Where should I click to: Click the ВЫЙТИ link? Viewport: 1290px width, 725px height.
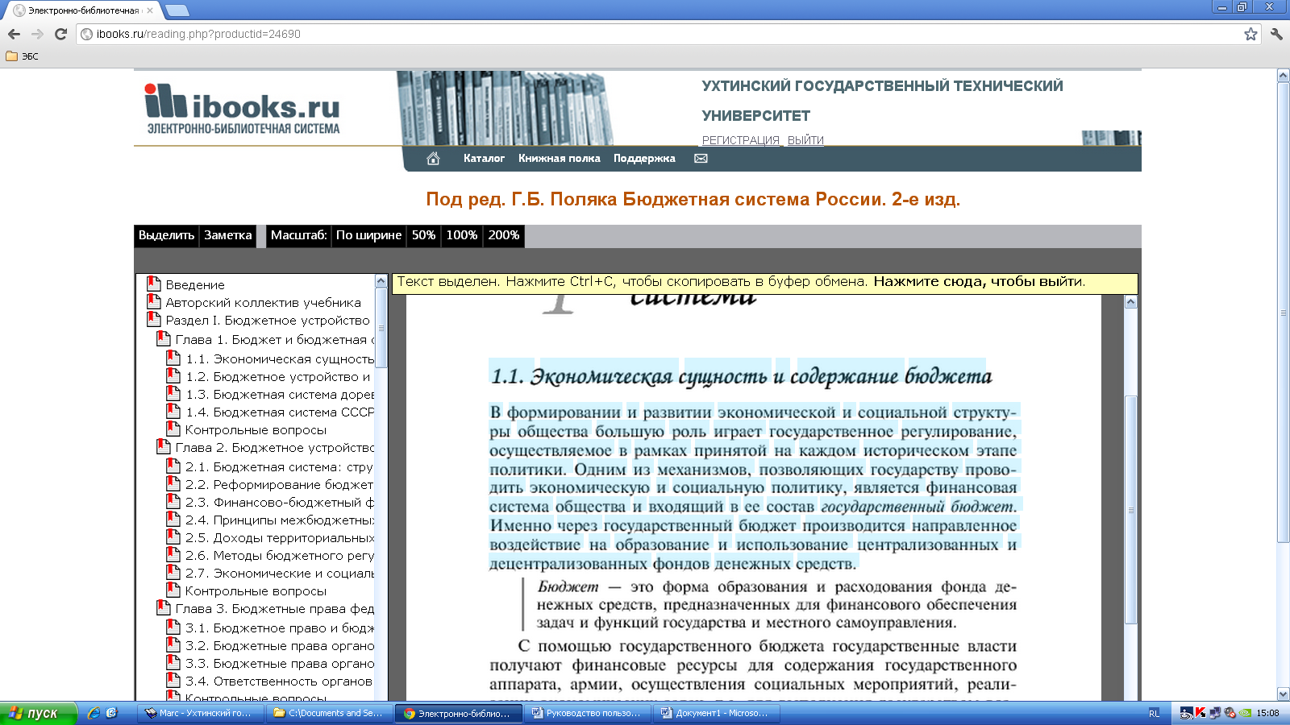point(805,140)
